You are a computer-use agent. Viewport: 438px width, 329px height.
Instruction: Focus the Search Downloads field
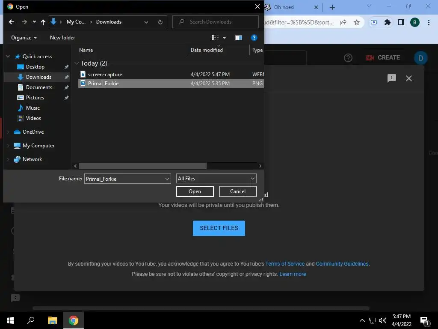click(216, 22)
